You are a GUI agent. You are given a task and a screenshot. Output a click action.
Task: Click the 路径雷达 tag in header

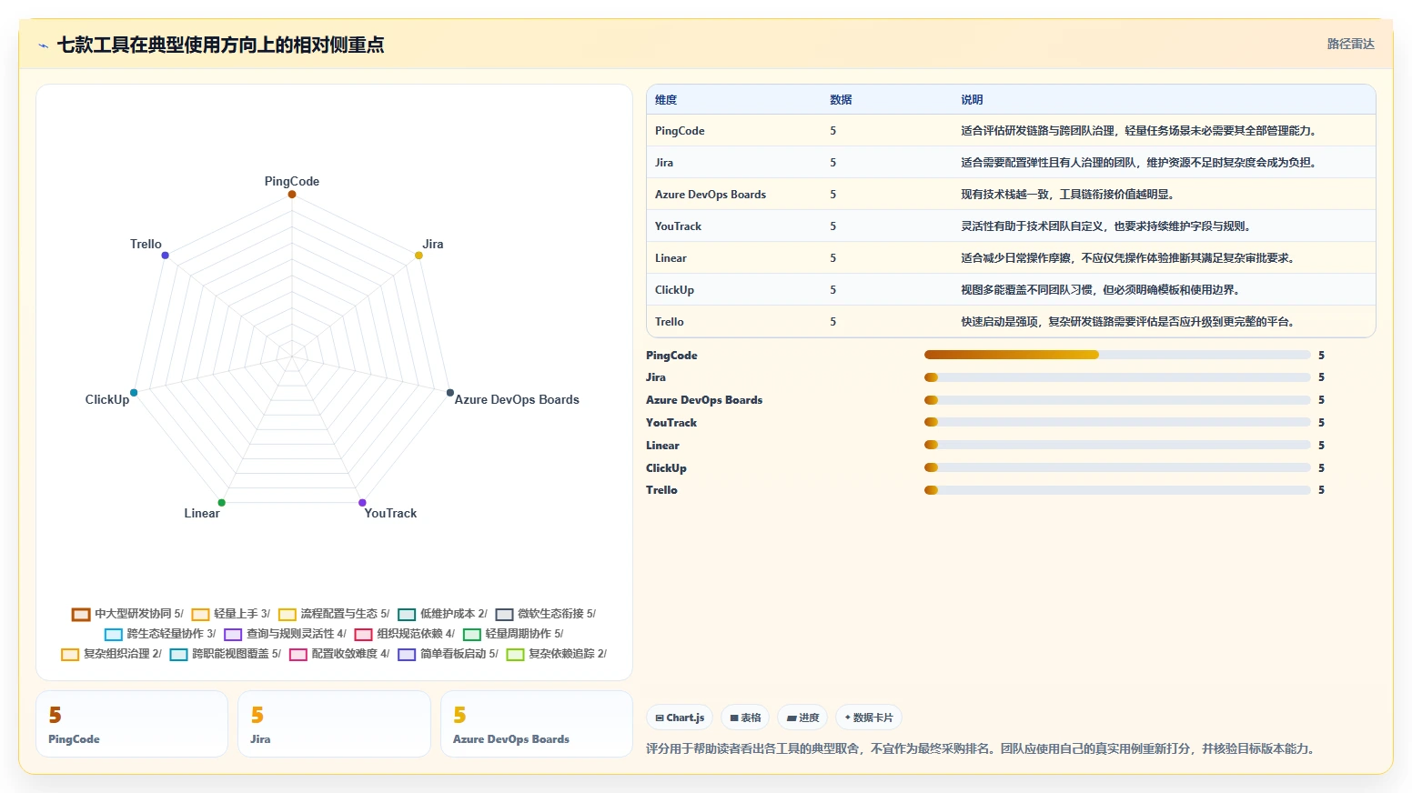point(1350,44)
